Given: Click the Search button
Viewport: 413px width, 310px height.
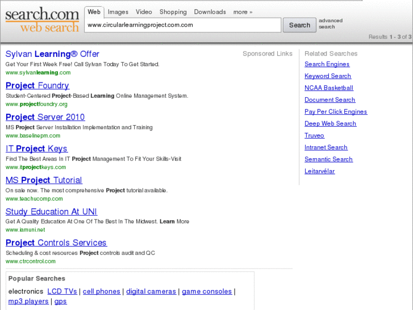Looking at the screenshot, I should click(x=299, y=25).
